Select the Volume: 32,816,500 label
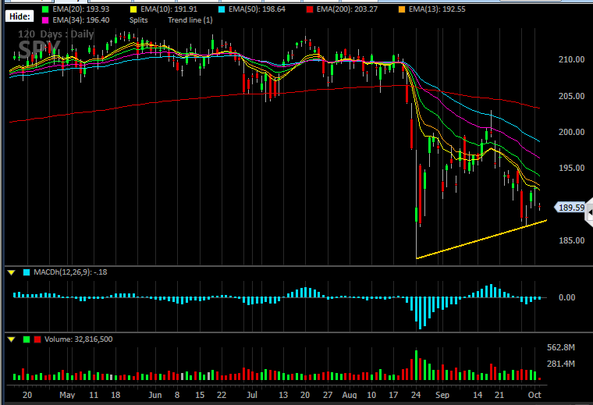This screenshot has width=593, height=405. [79, 339]
